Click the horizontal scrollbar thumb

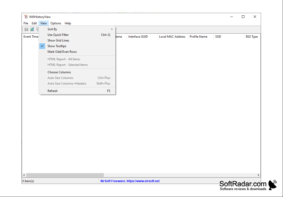(x=65, y=175)
